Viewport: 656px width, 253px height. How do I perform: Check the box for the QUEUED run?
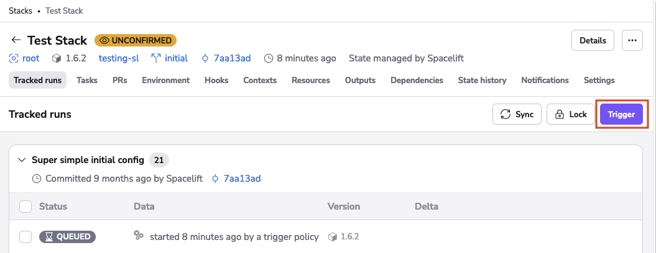coord(25,237)
